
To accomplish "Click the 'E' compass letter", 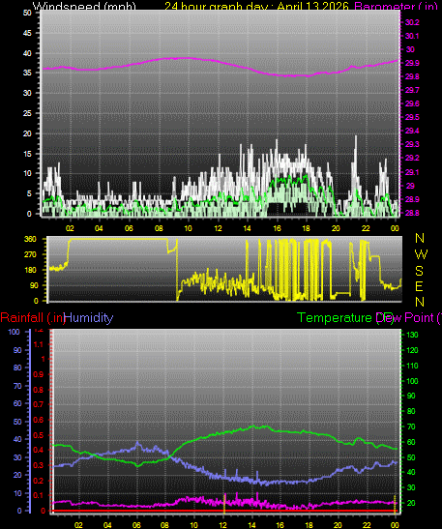I will [x=419, y=286].
